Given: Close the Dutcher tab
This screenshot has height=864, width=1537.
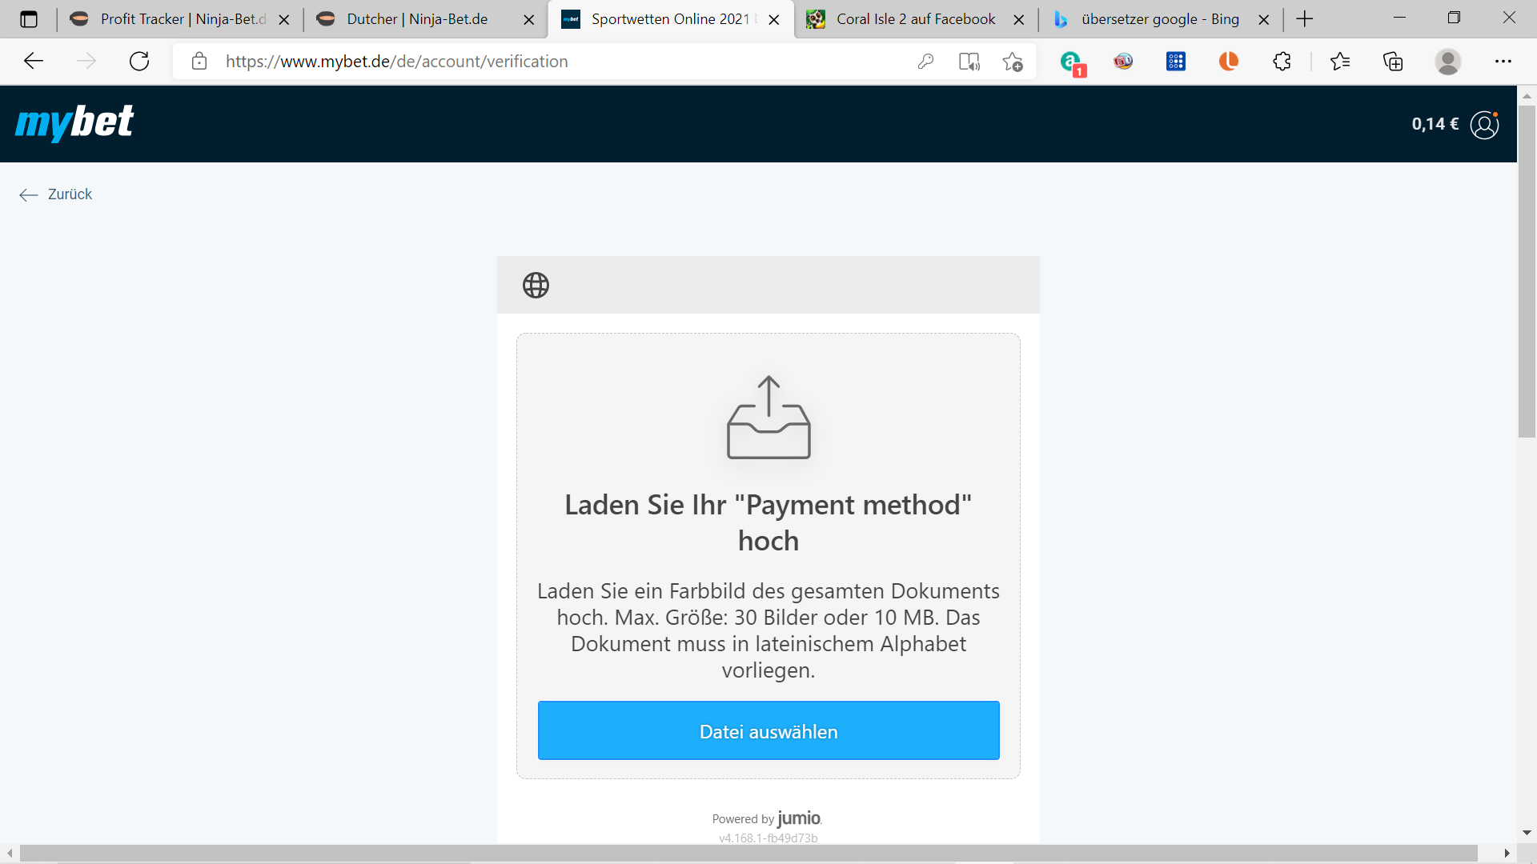Looking at the screenshot, I should [x=529, y=20].
